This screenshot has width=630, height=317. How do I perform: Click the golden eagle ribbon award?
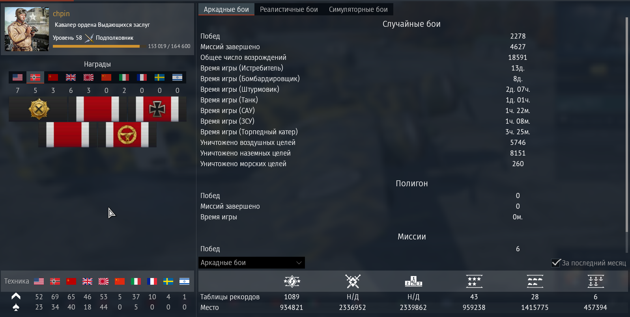pyautogui.click(x=127, y=135)
